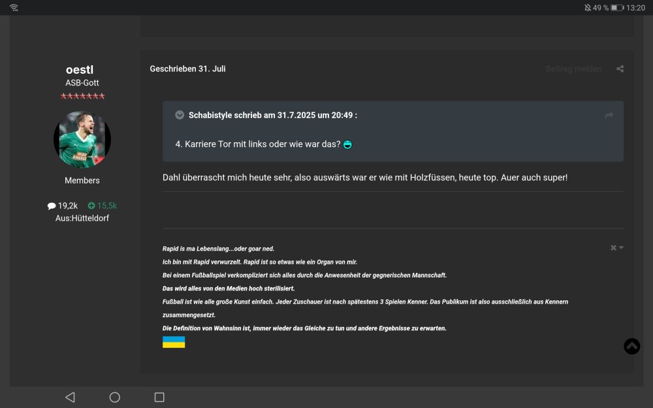The image size is (653, 408).
Task: Open the Beitrag melden link
Action: click(573, 69)
